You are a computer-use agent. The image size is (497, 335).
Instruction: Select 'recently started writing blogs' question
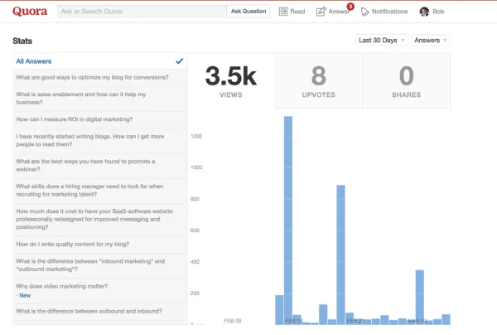pyautogui.click(x=100, y=140)
